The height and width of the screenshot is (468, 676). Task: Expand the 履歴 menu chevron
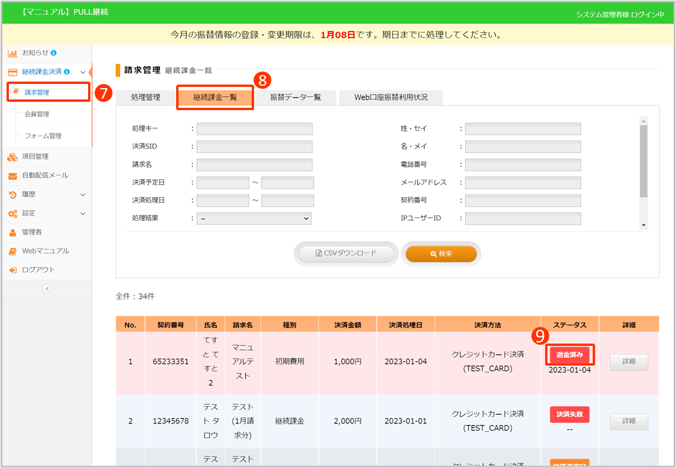point(83,195)
